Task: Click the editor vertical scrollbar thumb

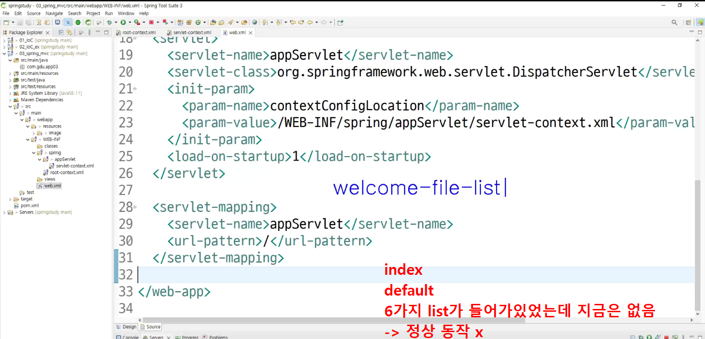Action: (x=699, y=245)
